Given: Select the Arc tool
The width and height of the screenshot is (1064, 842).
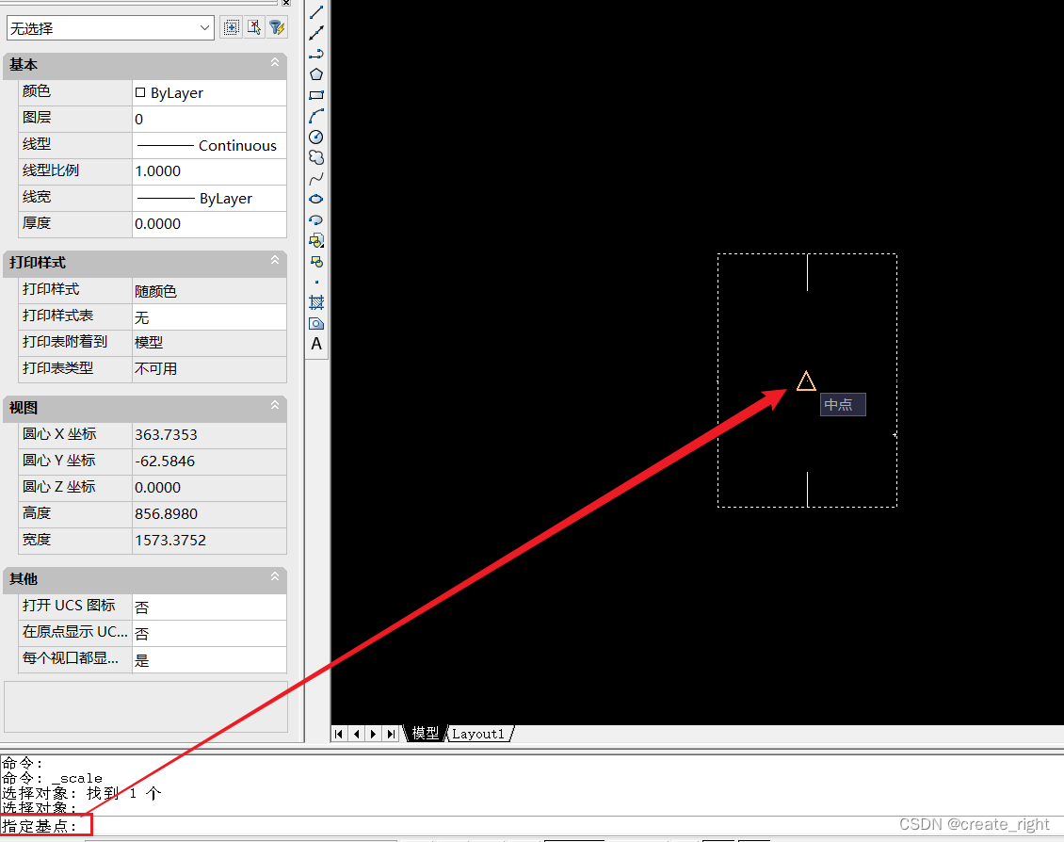Looking at the screenshot, I should [x=316, y=116].
